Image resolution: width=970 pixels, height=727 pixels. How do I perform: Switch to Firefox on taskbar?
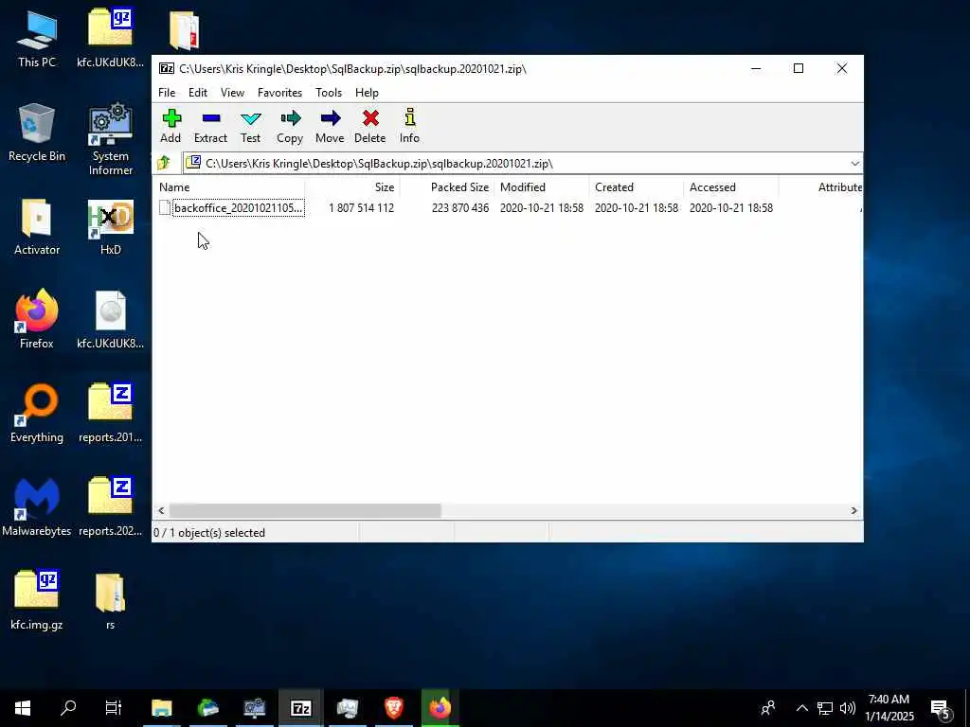[x=440, y=708]
